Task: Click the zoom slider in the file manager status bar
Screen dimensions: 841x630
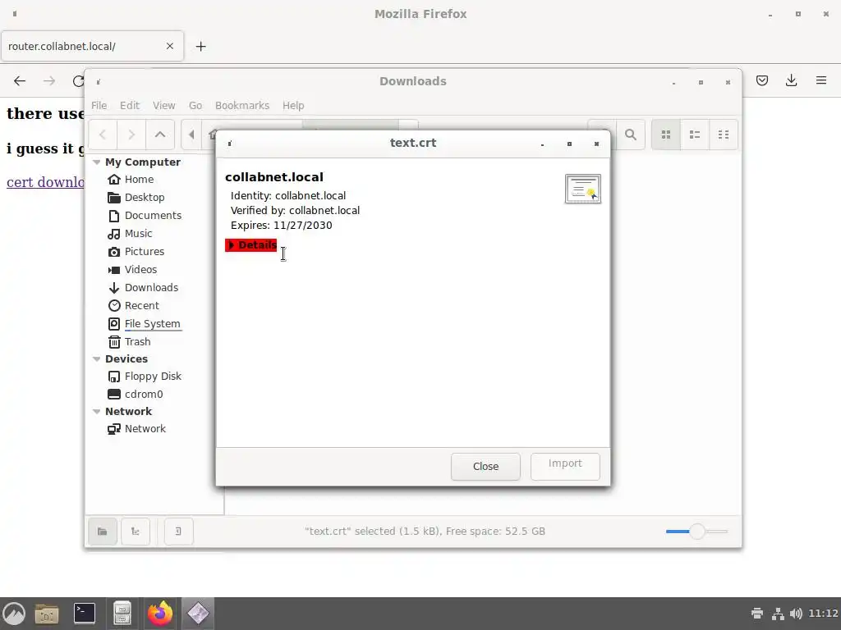Action: tap(696, 532)
